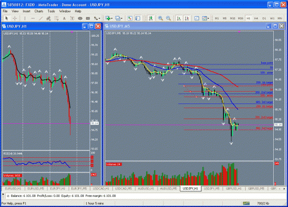Toggle the Chart Shift red arrow button
This screenshot has width=288, height=207.
(x=187, y=18)
